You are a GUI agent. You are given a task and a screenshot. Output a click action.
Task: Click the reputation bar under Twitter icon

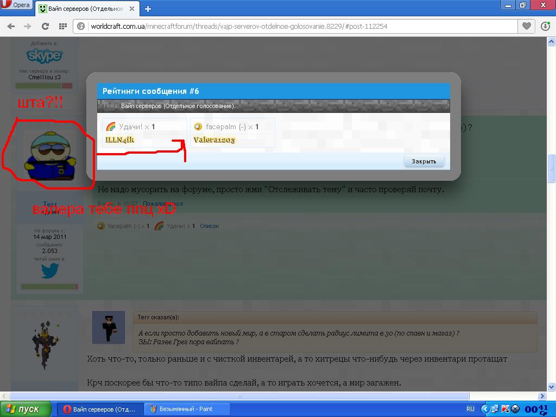49,287
